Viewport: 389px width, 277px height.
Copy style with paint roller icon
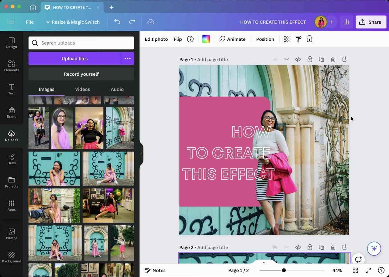point(298,39)
